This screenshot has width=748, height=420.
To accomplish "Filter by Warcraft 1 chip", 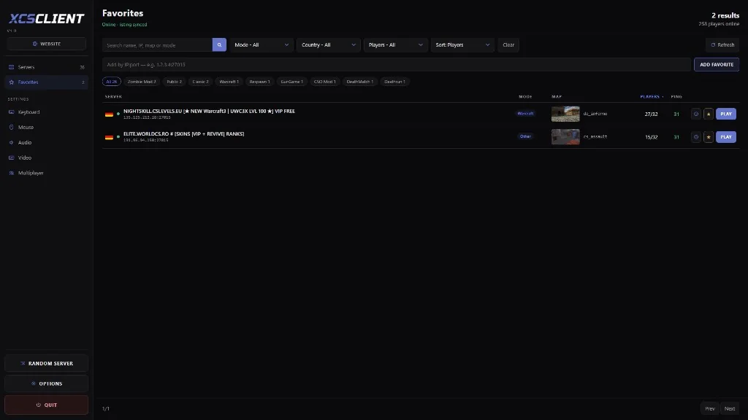I will [x=229, y=82].
